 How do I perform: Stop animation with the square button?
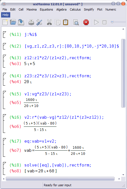[104, 22]
